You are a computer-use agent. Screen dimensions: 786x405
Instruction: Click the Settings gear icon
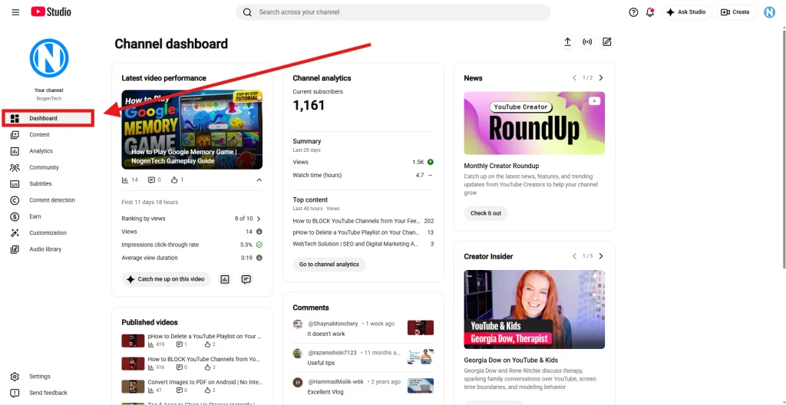[x=15, y=377]
